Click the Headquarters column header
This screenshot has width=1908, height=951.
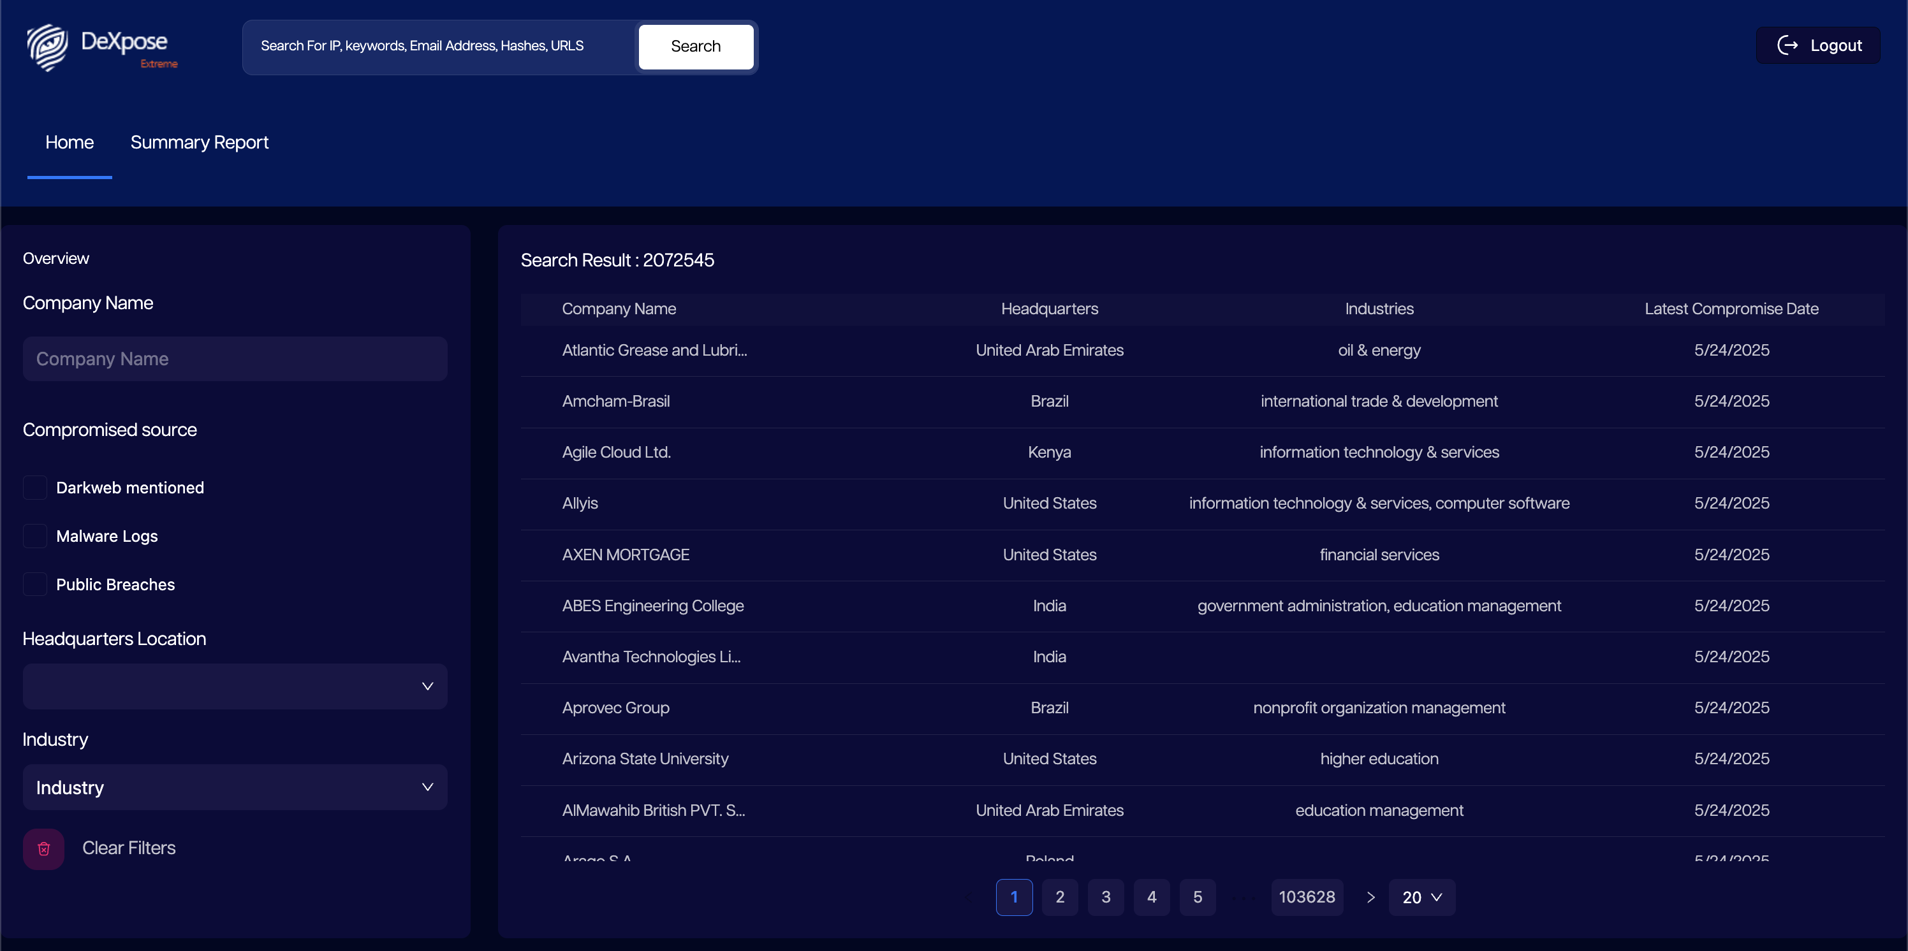point(1050,309)
